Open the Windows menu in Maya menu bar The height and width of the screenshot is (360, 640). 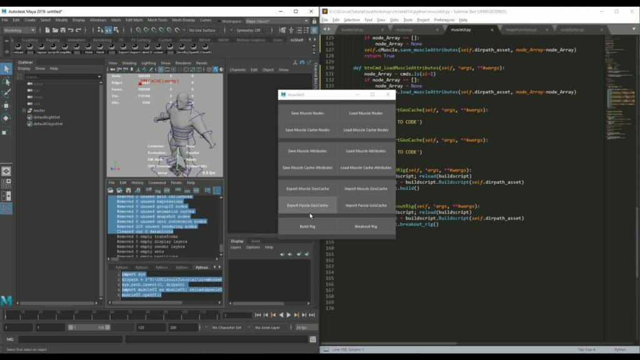coord(98,20)
